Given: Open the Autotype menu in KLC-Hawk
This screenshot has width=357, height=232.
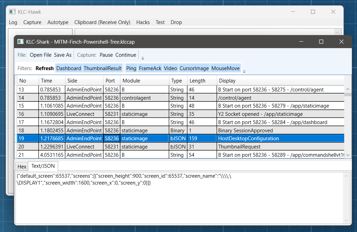Looking at the screenshot, I should [58, 22].
